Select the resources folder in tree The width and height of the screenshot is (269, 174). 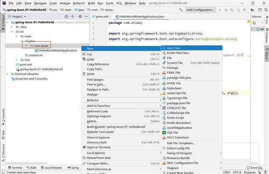click(x=34, y=55)
